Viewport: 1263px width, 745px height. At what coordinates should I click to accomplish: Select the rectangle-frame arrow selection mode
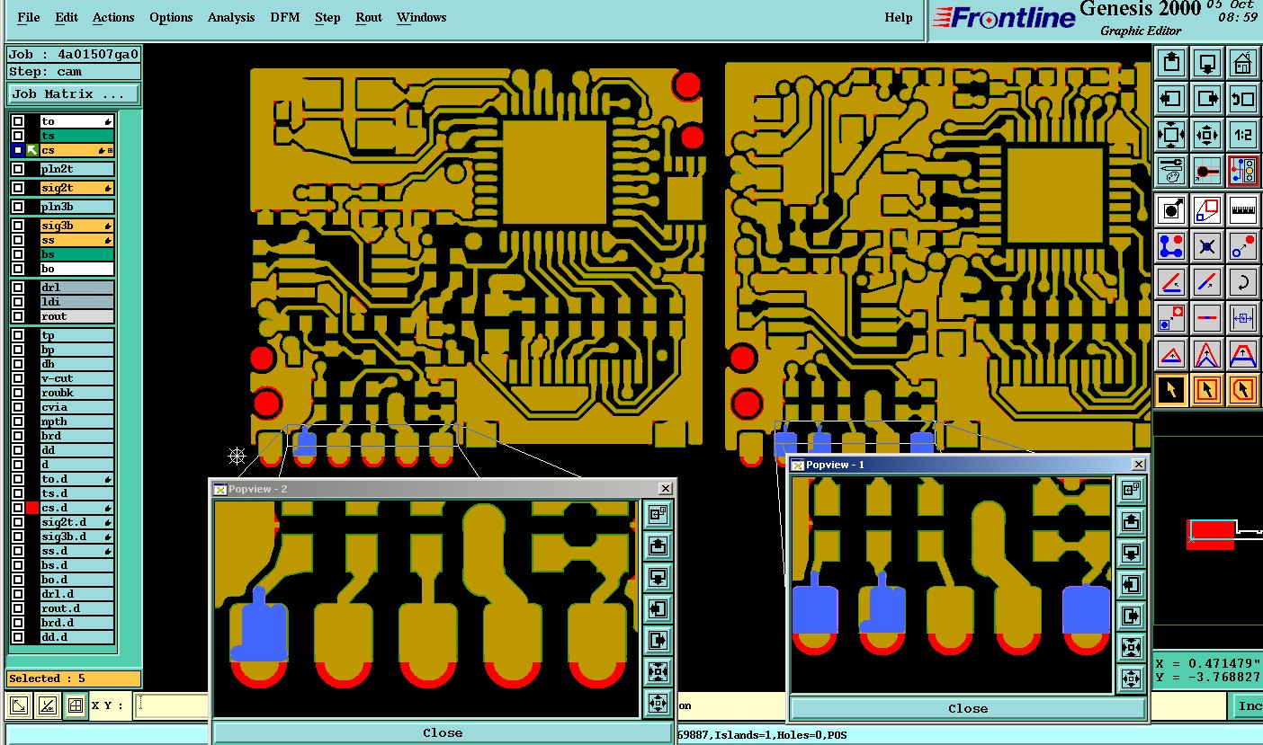coord(1207,390)
